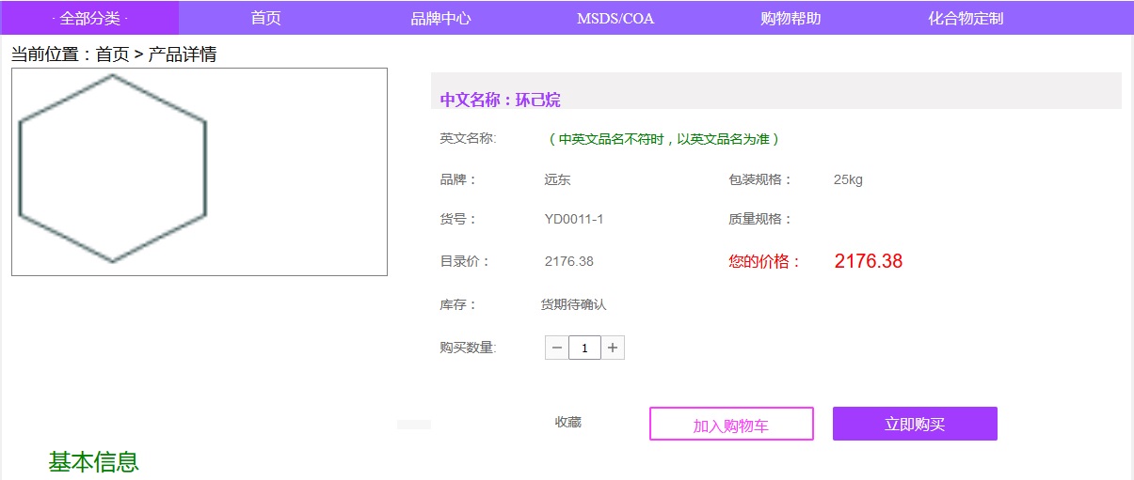Click the stock status 货期待确认
Screen dimensions: 1134x480
(x=573, y=304)
